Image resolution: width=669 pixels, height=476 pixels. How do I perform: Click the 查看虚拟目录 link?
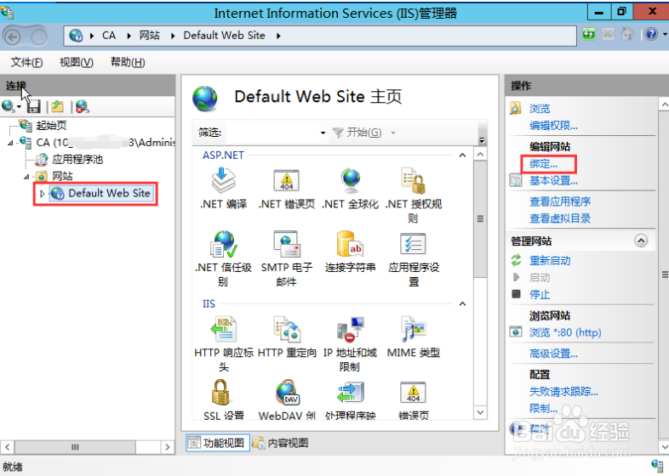click(x=560, y=218)
